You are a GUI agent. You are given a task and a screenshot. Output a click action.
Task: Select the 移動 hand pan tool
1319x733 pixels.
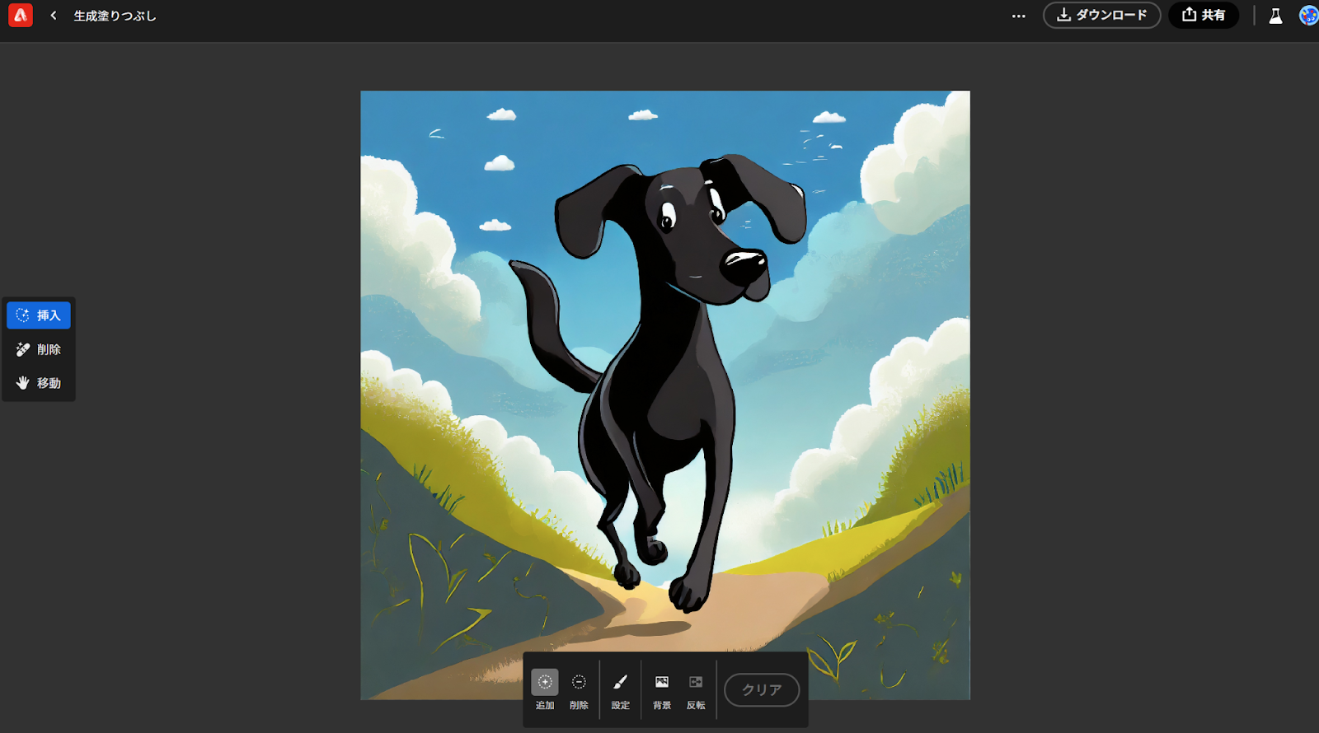[39, 383]
